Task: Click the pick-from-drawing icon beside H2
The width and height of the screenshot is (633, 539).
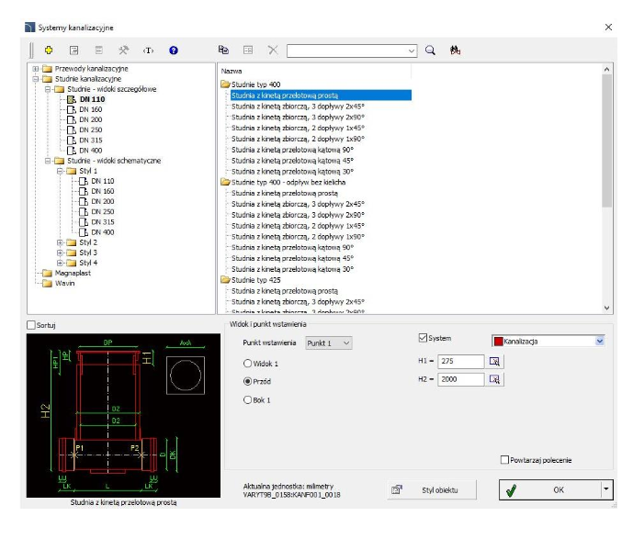Action: click(x=494, y=379)
